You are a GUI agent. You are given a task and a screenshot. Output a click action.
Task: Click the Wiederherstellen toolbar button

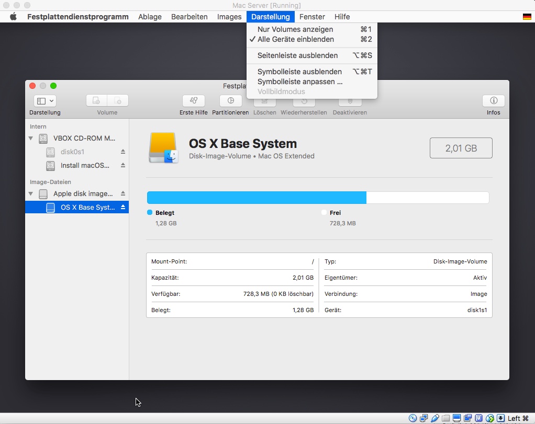tap(304, 102)
